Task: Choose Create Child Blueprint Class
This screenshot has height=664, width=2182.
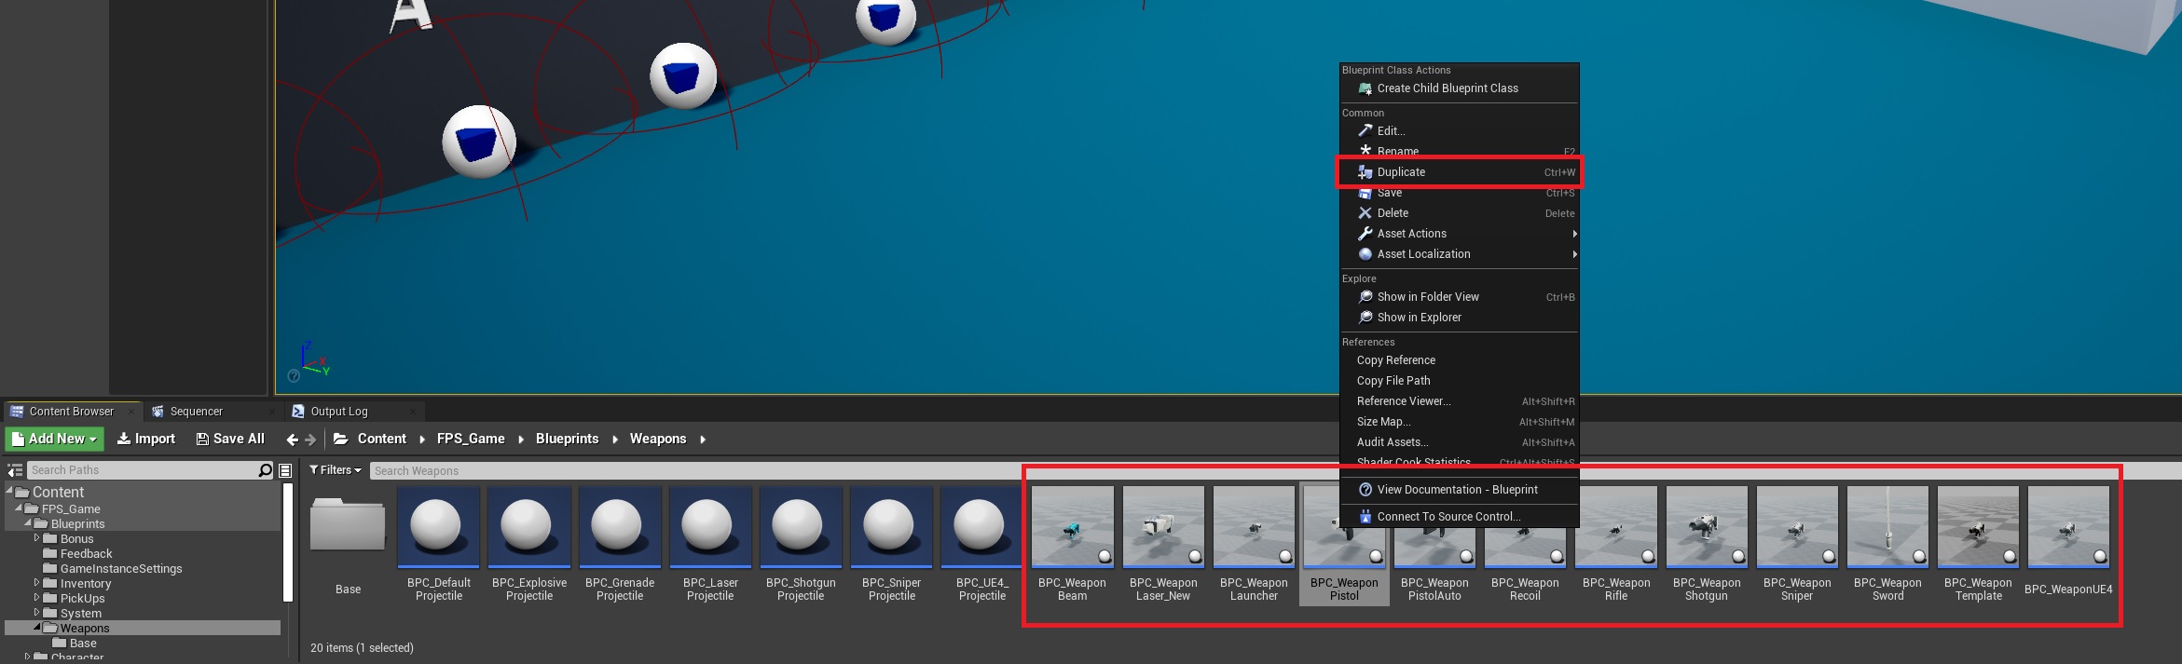Action: point(1447,88)
